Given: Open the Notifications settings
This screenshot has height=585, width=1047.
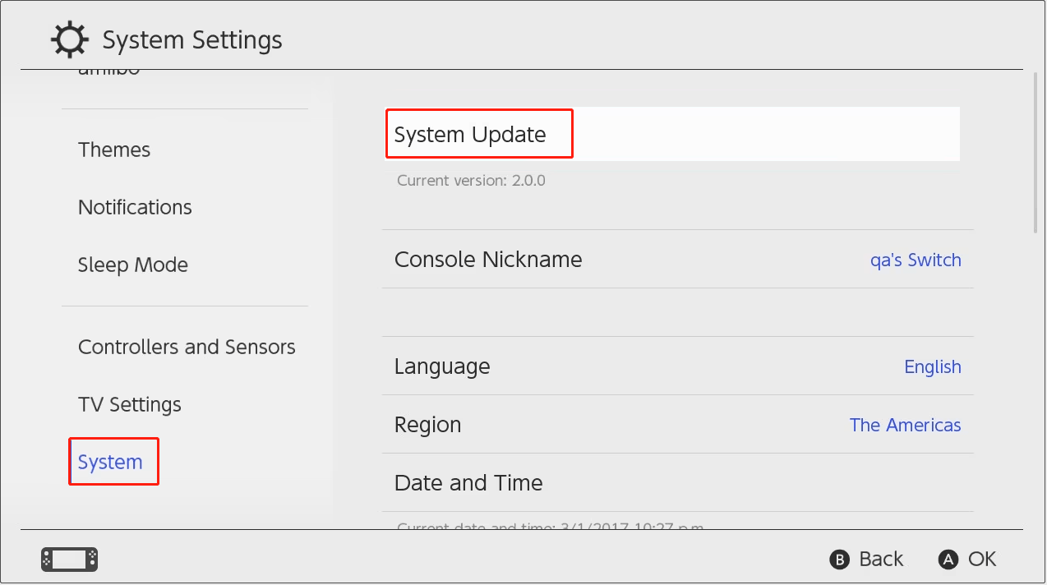Looking at the screenshot, I should coord(135,207).
